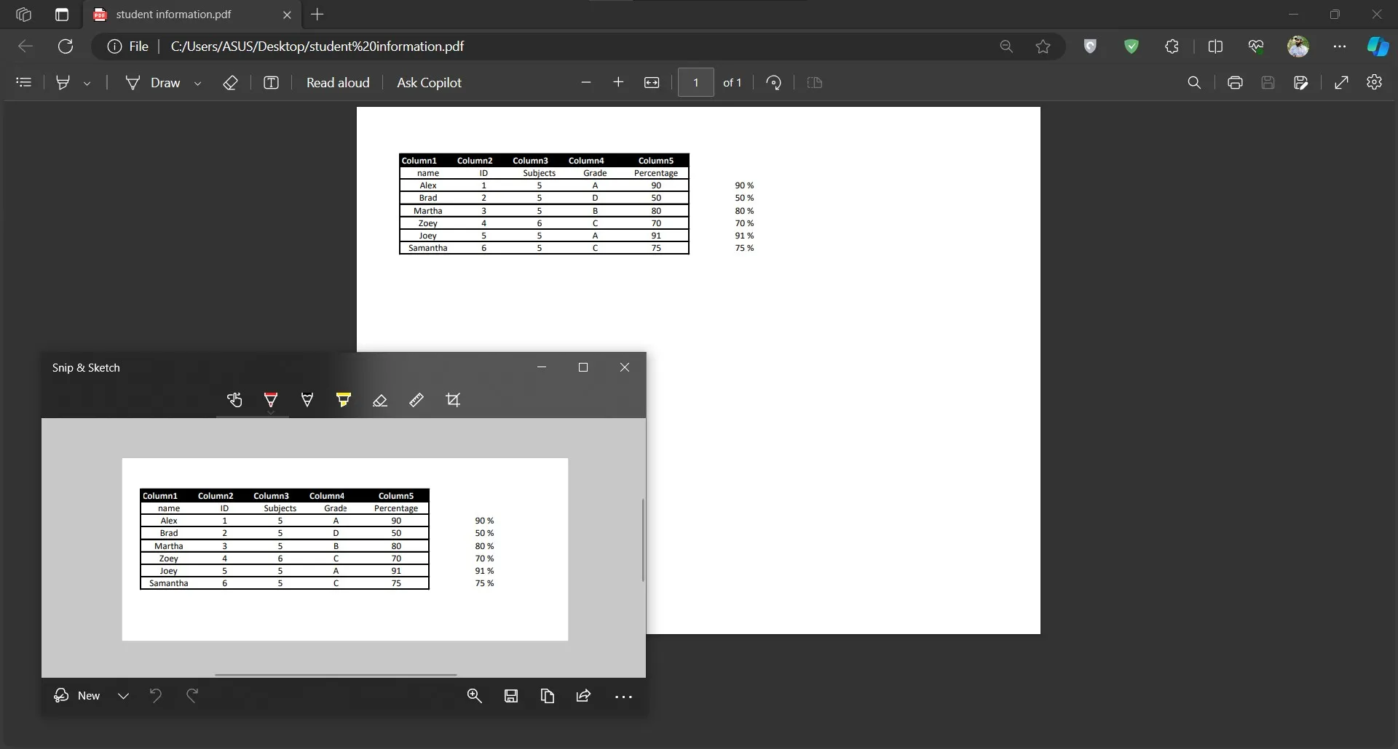Open the Copilot sidebar
This screenshot has width=1398, height=749.
(1378, 47)
